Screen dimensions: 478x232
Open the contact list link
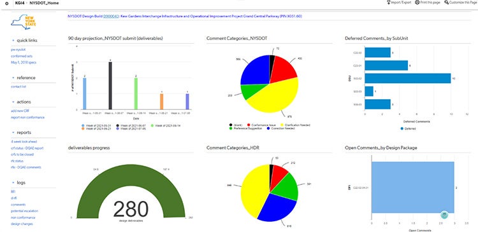18,86
